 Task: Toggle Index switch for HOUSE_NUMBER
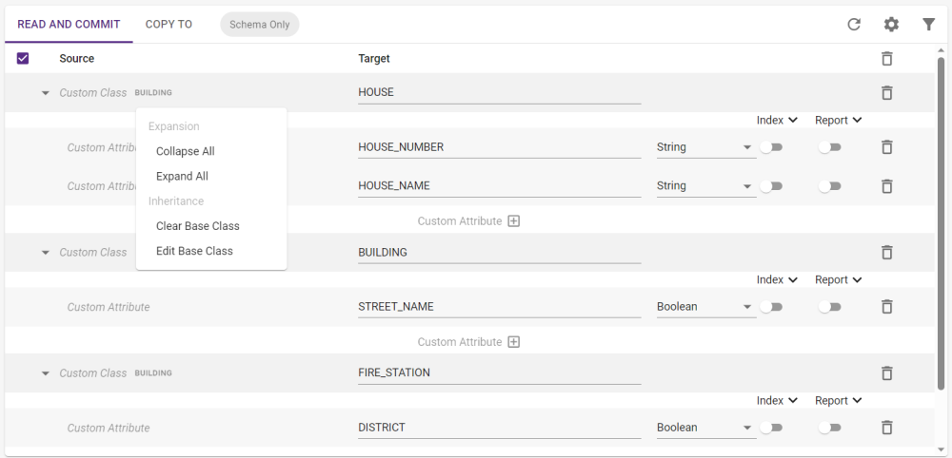coord(771,147)
